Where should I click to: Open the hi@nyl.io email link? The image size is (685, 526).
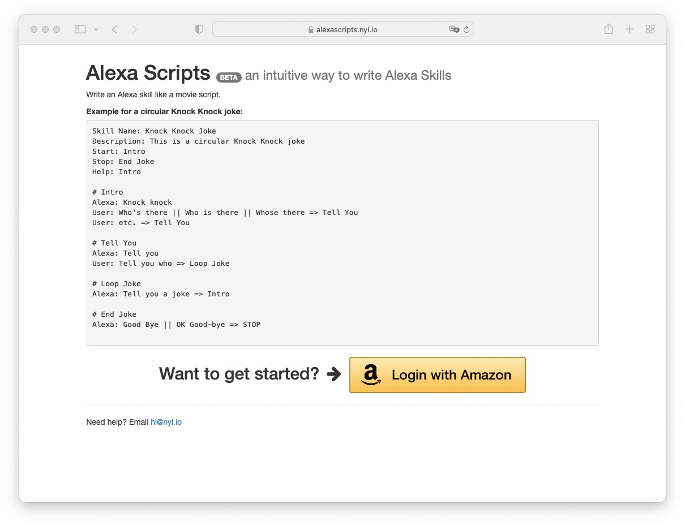[x=166, y=422]
